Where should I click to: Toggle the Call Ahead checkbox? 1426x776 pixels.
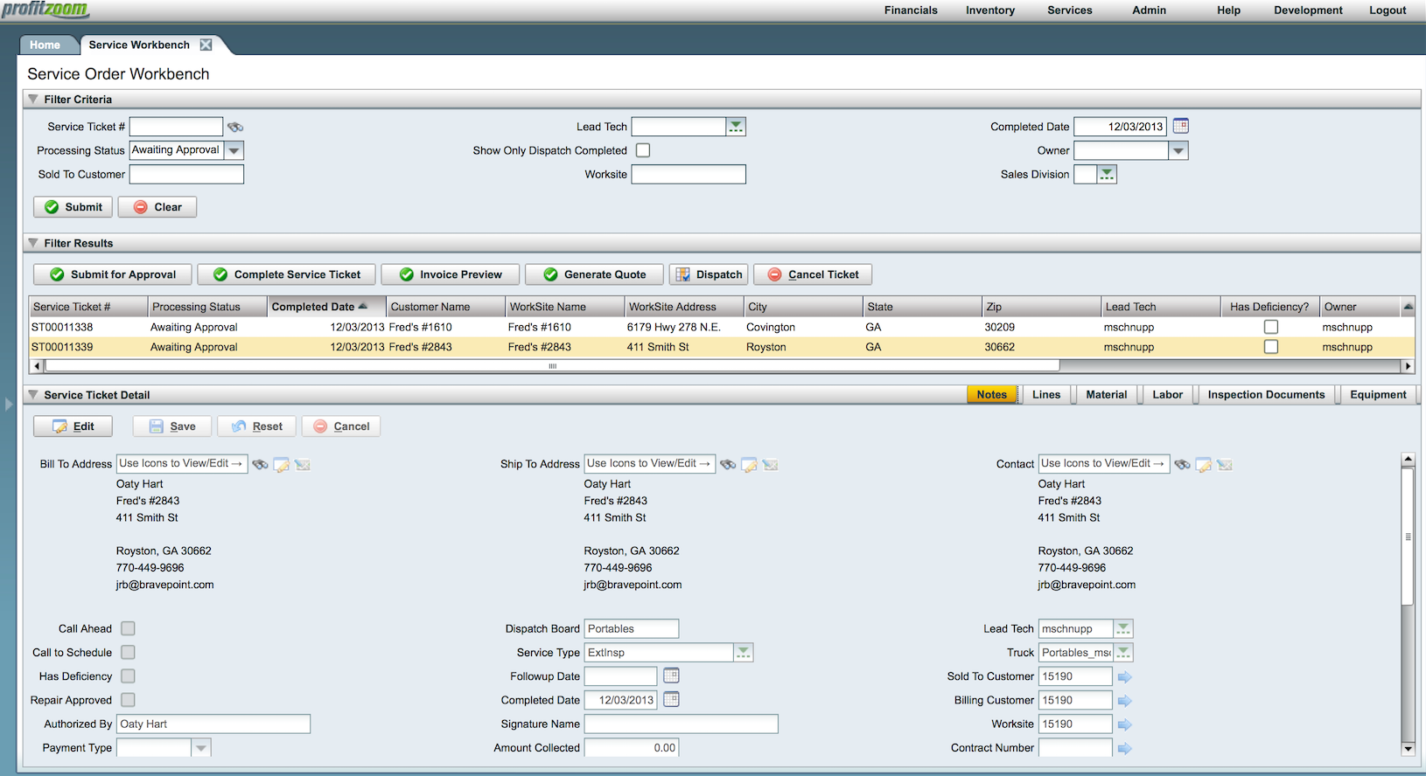[x=128, y=628]
